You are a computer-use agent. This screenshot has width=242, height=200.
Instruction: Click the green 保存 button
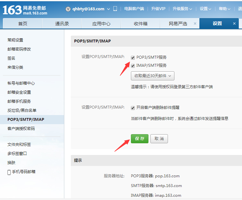point(140,139)
